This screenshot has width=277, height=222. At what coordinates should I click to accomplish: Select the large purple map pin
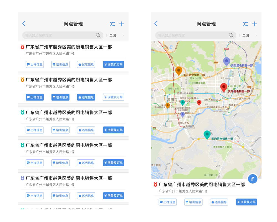227,62
